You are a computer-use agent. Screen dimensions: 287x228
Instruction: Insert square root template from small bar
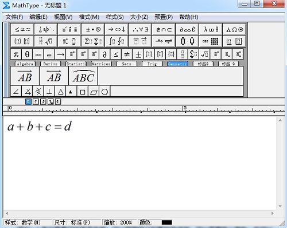204,54
